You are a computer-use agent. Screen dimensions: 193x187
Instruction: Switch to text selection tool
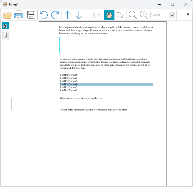[120, 15]
